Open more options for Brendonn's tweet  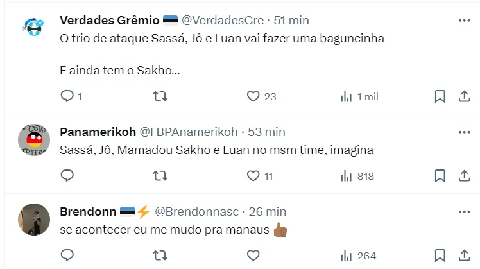(464, 211)
